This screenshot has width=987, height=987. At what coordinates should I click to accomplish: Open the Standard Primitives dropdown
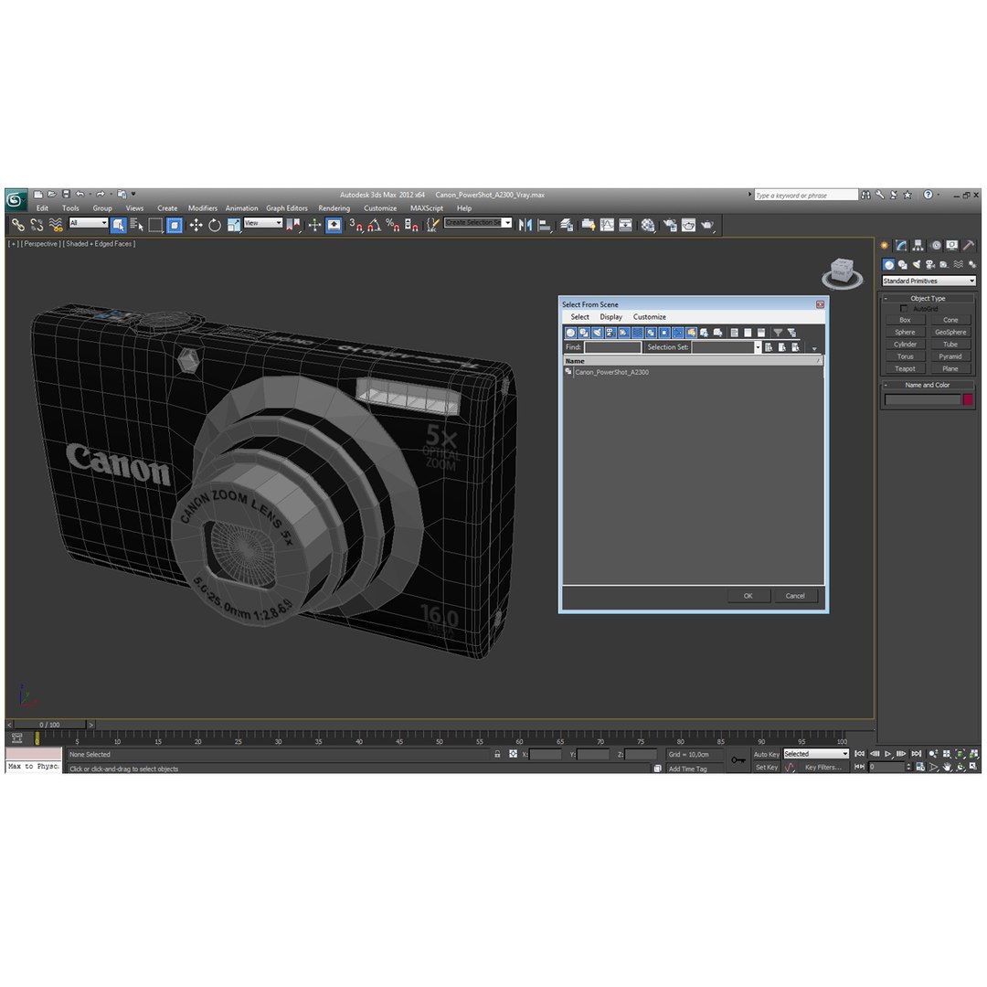coord(929,281)
